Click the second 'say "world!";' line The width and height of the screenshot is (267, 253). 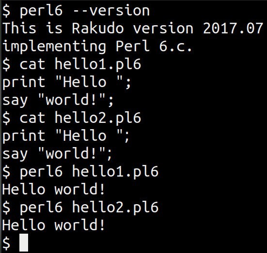click(58, 154)
